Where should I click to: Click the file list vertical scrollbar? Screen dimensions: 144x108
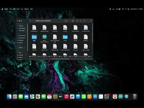(x=92, y=33)
